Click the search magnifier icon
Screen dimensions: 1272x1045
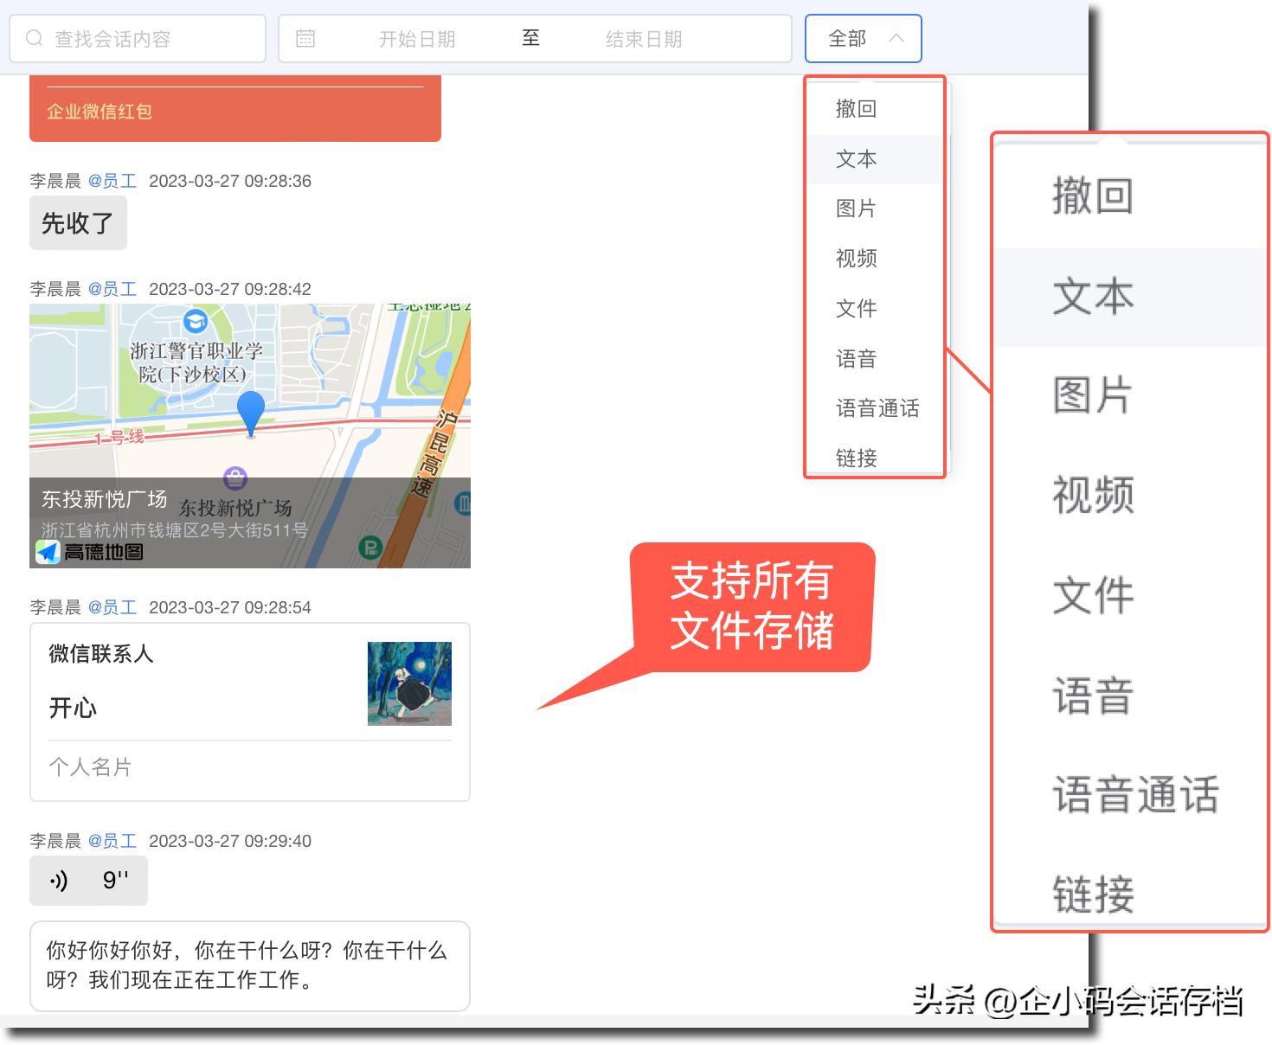click(x=35, y=38)
